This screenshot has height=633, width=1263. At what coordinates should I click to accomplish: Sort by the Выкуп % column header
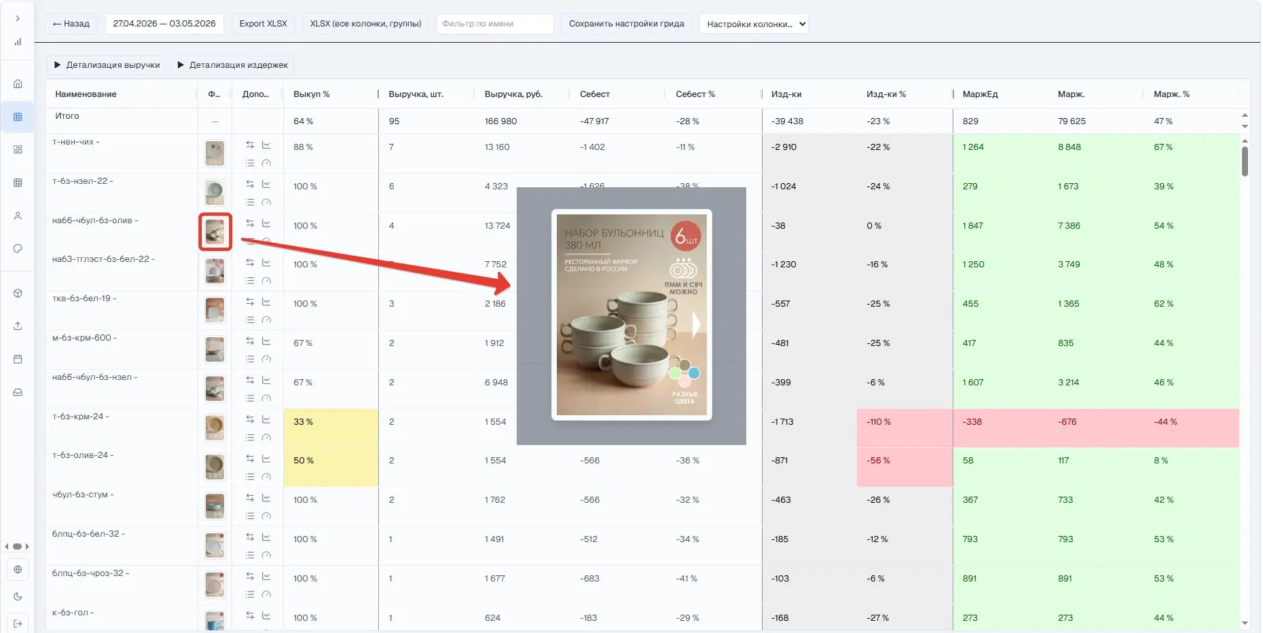click(x=312, y=94)
